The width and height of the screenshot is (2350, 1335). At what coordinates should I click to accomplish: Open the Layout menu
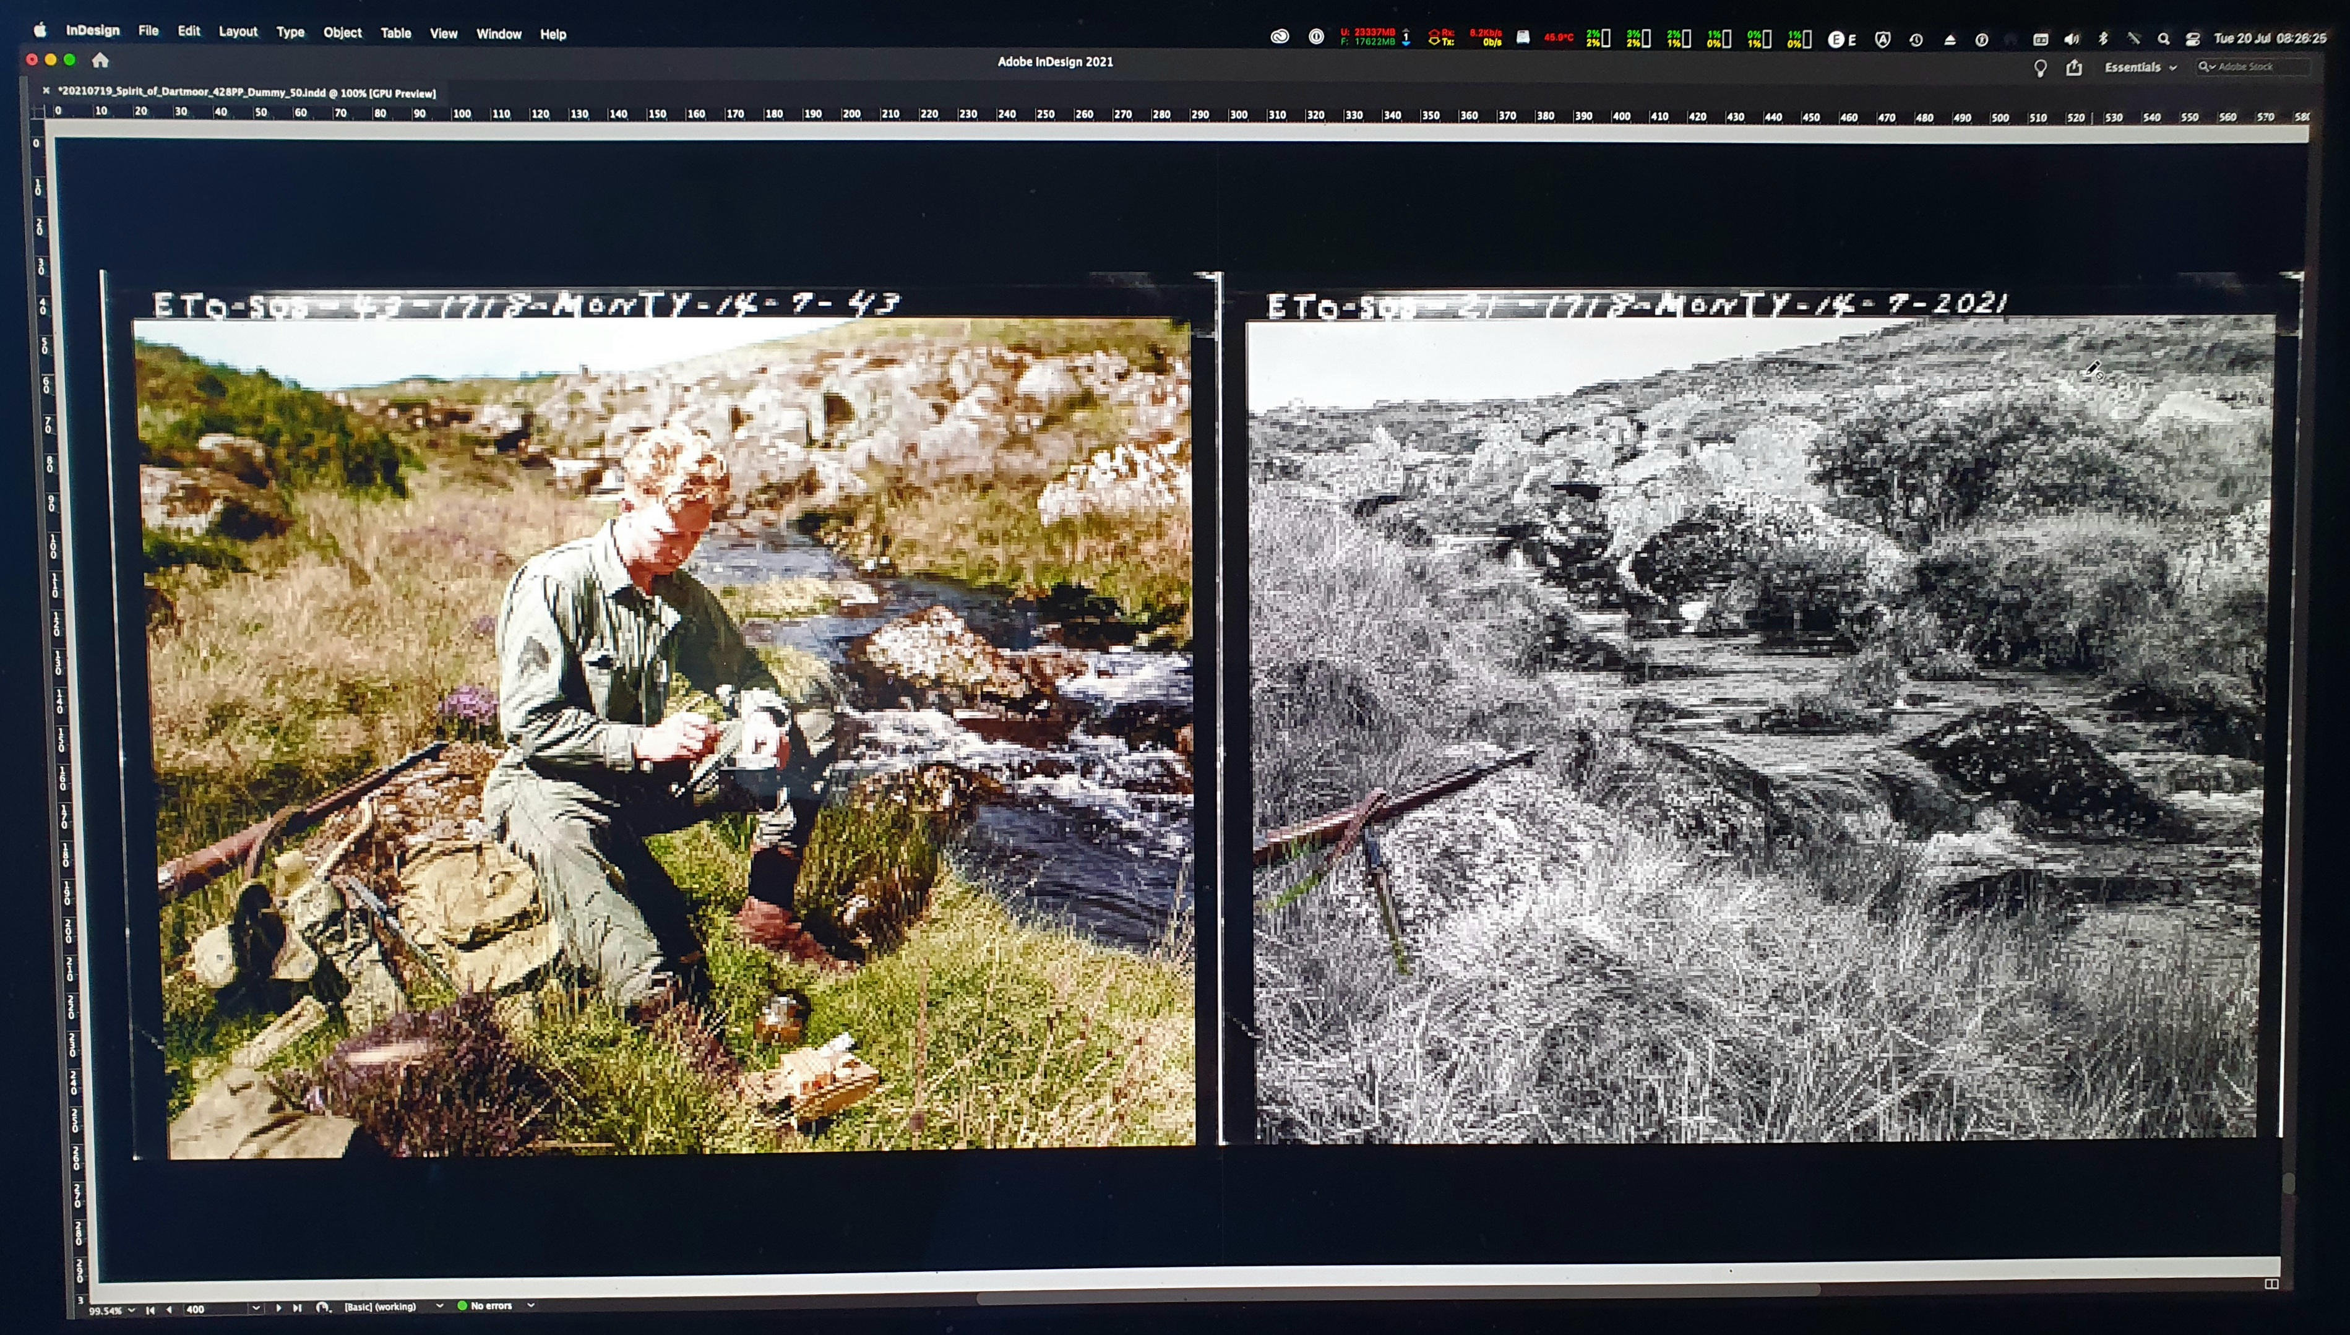(x=238, y=31)
